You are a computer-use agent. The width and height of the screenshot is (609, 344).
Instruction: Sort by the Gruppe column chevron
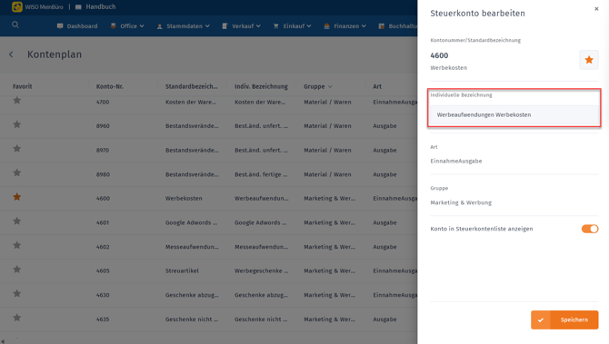330,86
